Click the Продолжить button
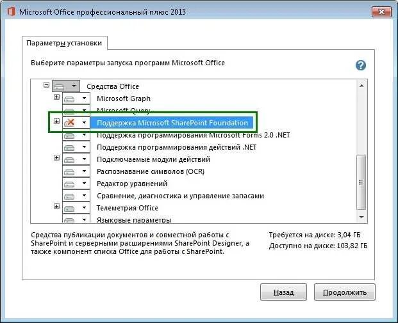The height and width of the screenshot is (323, 398). click(344, 292)
